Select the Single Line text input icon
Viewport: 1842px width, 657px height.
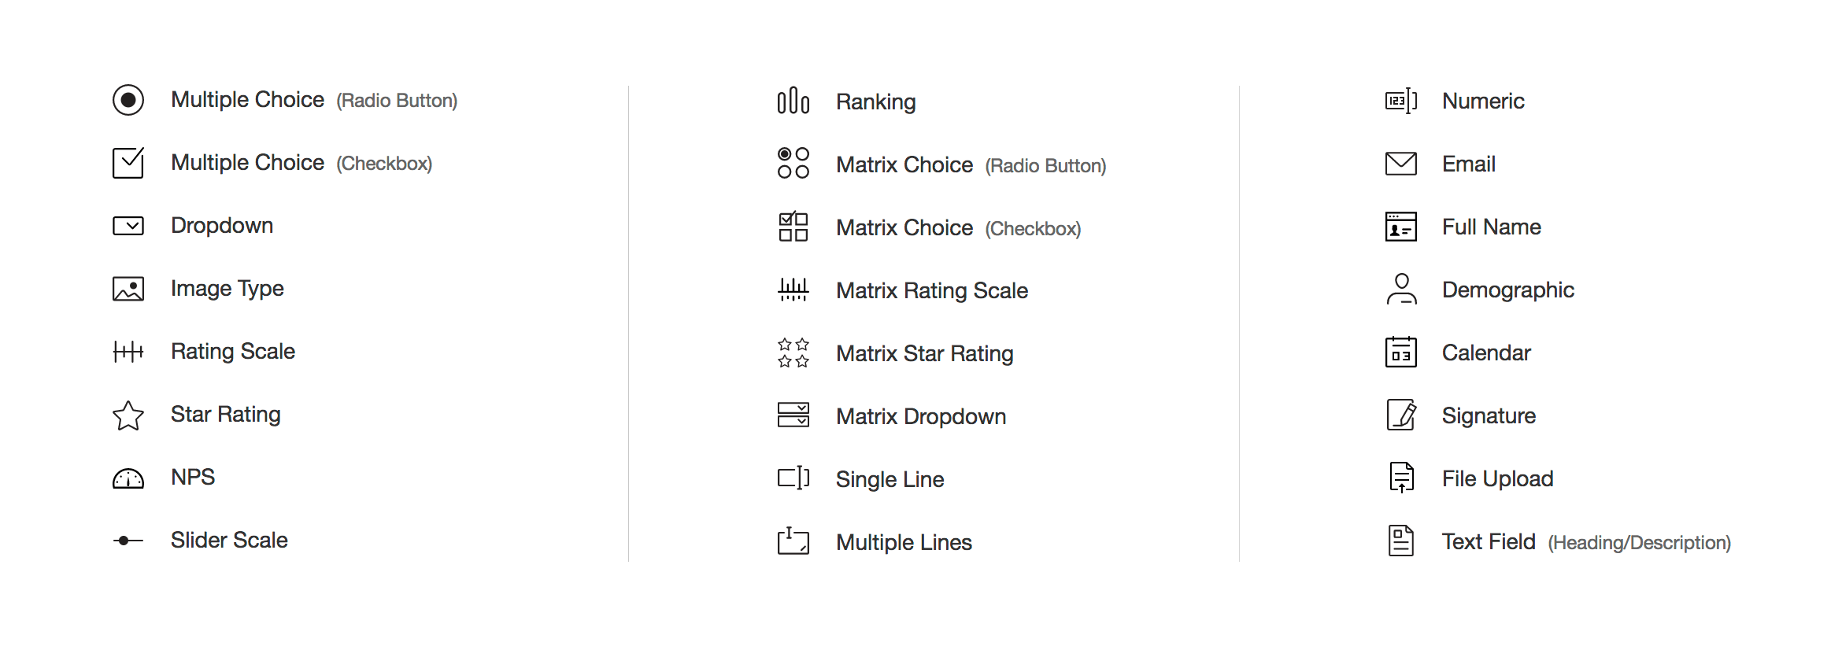793,478
